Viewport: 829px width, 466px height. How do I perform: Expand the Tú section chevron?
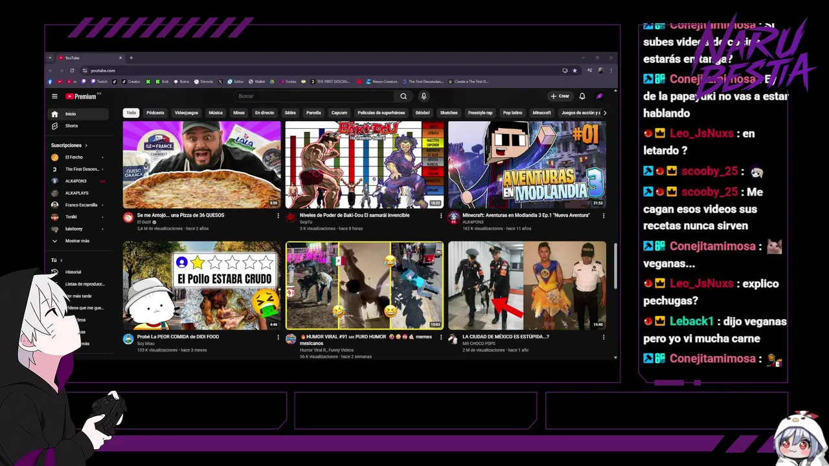(x=62, y=260)
